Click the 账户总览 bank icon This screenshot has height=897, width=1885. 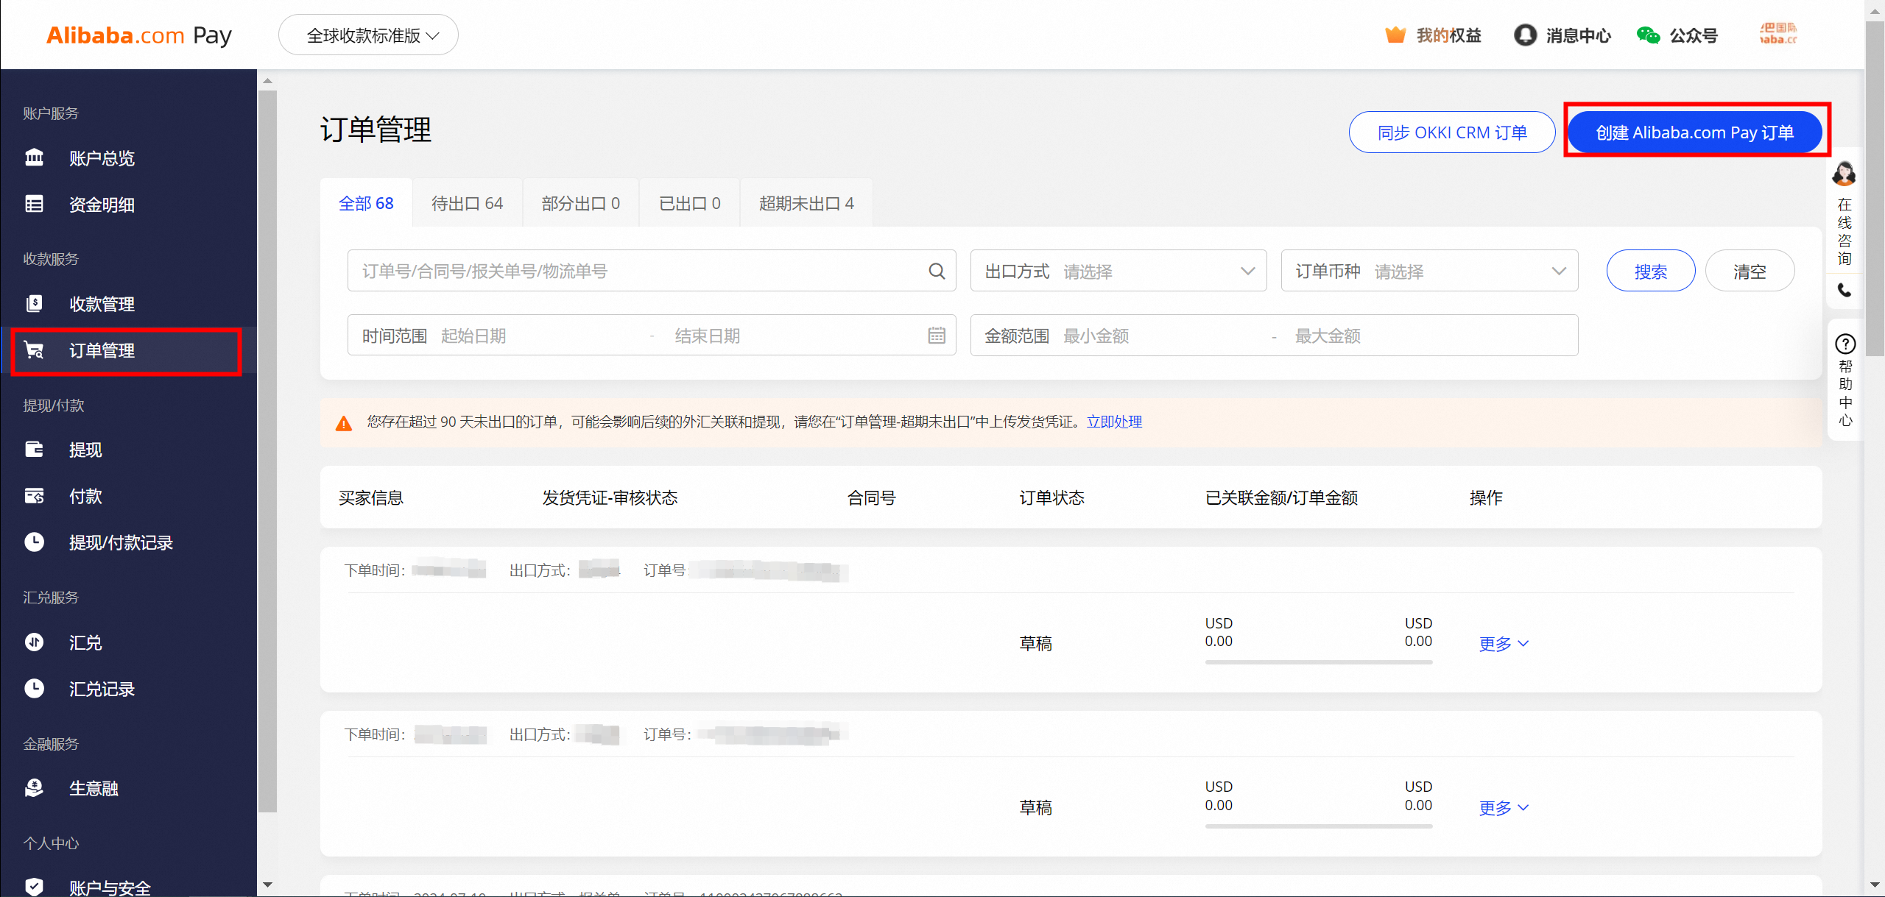point(34,157)
